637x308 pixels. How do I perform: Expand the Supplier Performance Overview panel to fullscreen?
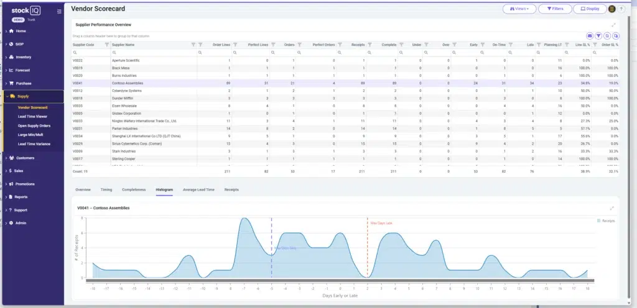[x=613, y=25]
